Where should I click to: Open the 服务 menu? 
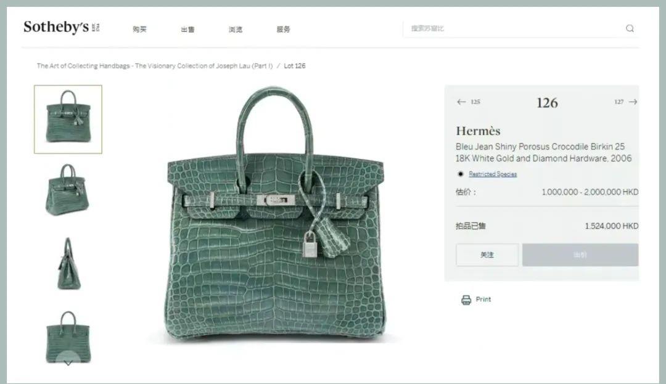tap(283, 29)
